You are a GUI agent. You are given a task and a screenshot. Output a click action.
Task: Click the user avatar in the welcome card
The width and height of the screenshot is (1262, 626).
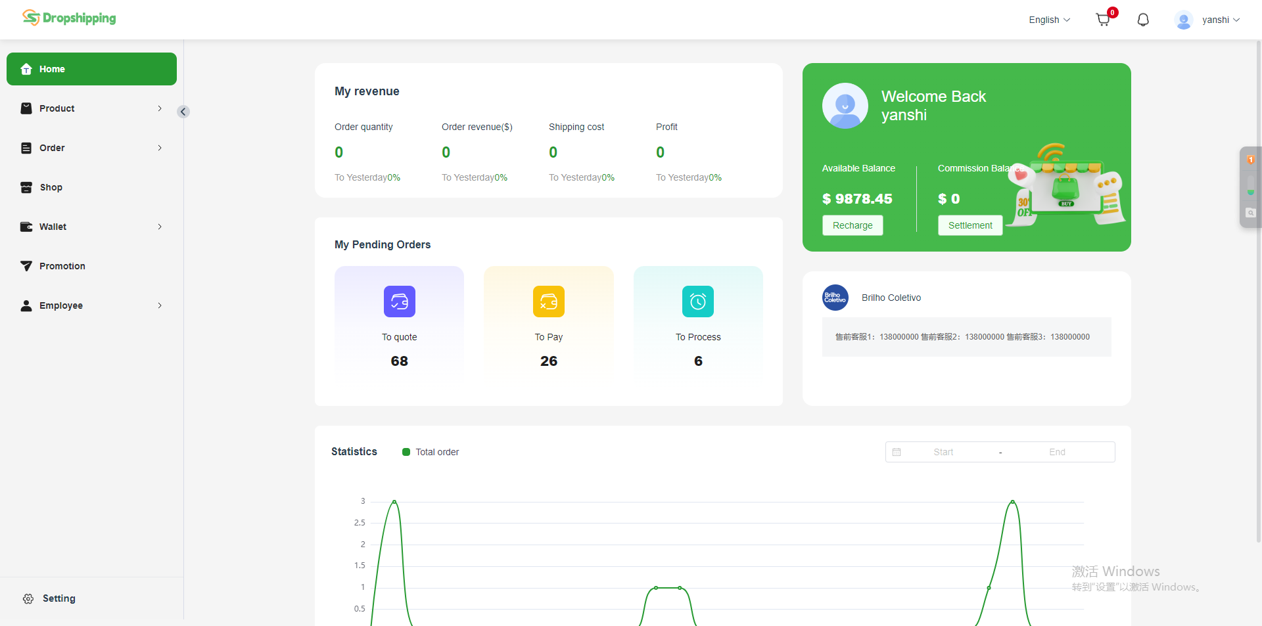(x=845, y=106)
